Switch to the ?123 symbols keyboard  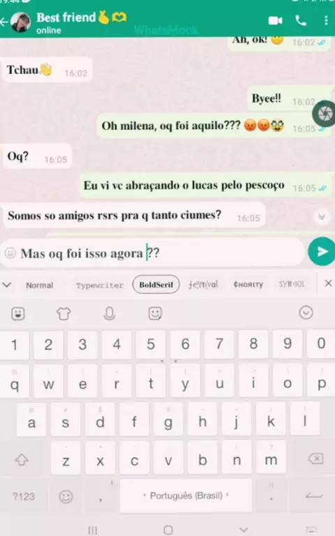click(x=24, y=496)
